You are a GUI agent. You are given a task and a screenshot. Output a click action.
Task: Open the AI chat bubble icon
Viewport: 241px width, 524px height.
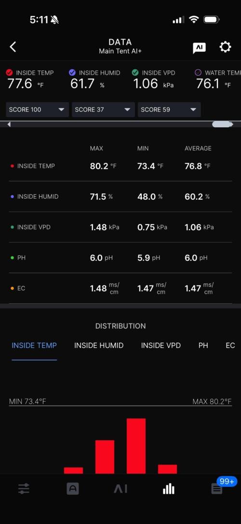(x=199, y=48)
